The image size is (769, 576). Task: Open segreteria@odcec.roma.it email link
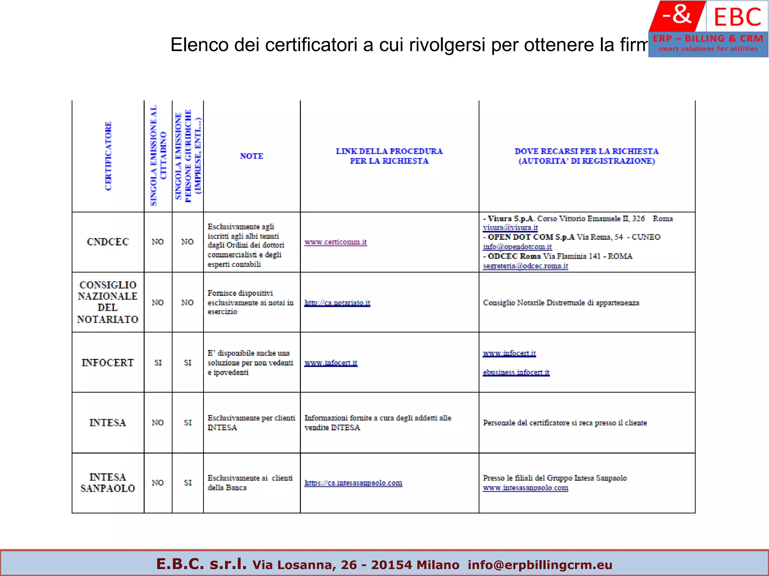point(525,266)
